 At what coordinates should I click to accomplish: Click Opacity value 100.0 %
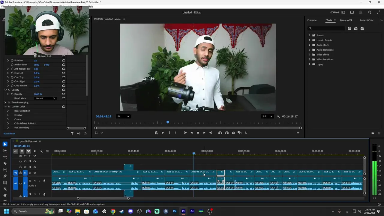click(38, 94)
